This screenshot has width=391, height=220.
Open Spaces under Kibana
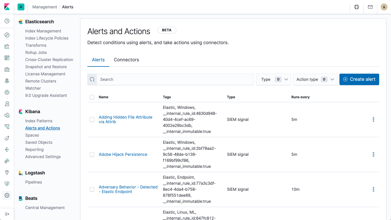32,135
